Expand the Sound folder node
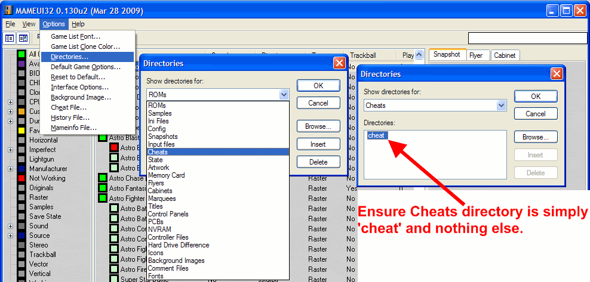 tap(11, 226)
